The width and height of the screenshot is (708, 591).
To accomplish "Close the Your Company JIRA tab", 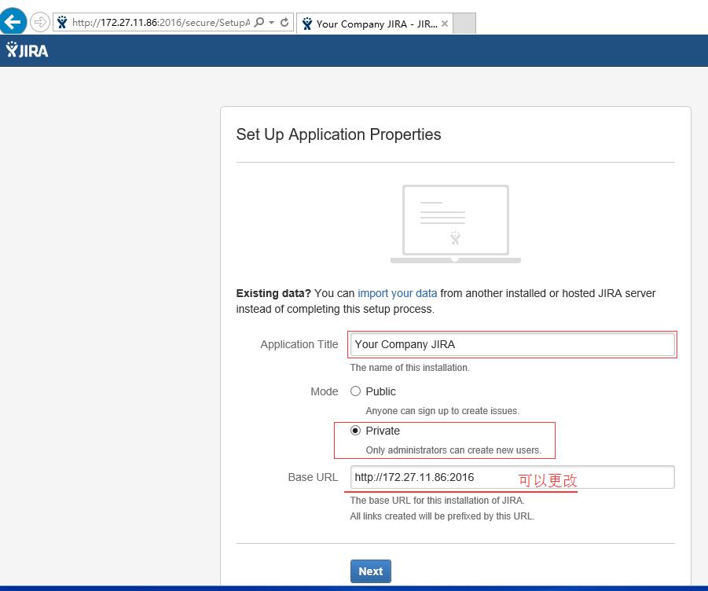I will click(x=445, y=24).
